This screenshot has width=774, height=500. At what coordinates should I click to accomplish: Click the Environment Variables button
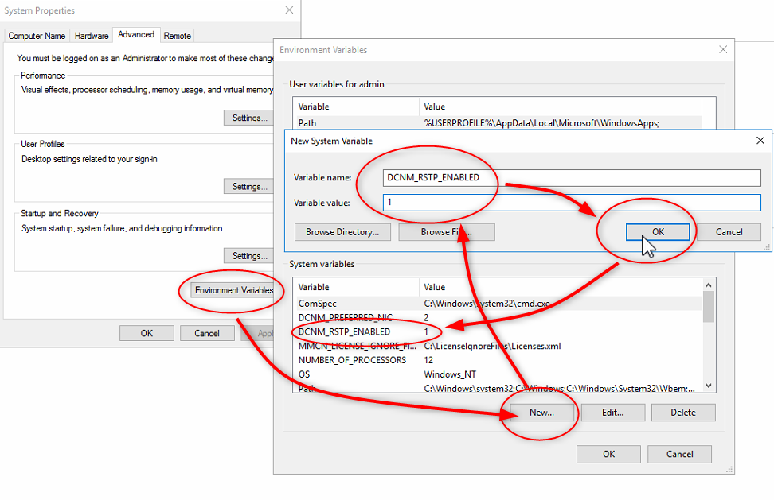pyautogui.click(x=233, y=290)
